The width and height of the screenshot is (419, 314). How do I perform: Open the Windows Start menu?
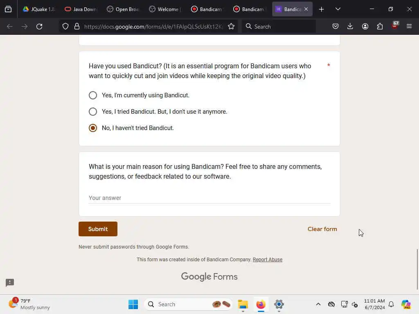133,304
